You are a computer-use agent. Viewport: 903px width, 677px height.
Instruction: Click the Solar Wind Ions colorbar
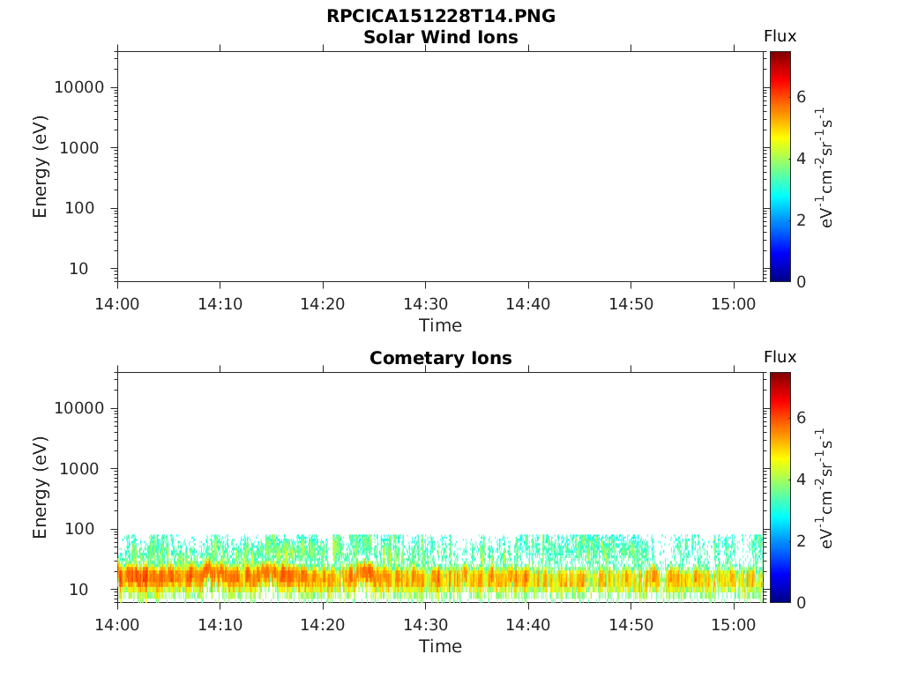[x=780, y=167]
